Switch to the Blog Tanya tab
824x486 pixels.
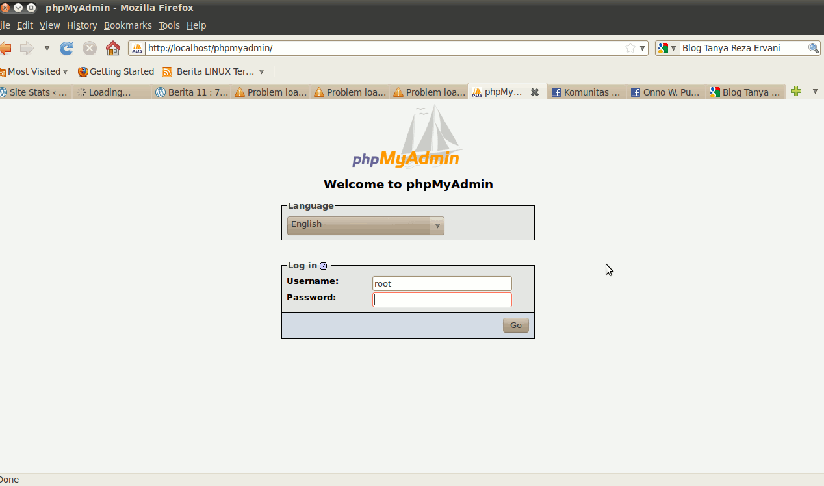point(745,92)
